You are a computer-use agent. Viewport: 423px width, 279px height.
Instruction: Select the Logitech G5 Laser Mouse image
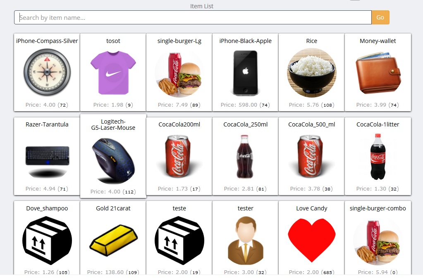coord(113,160)
